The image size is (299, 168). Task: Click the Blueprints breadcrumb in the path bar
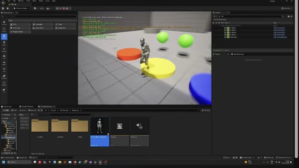point(75,110)
